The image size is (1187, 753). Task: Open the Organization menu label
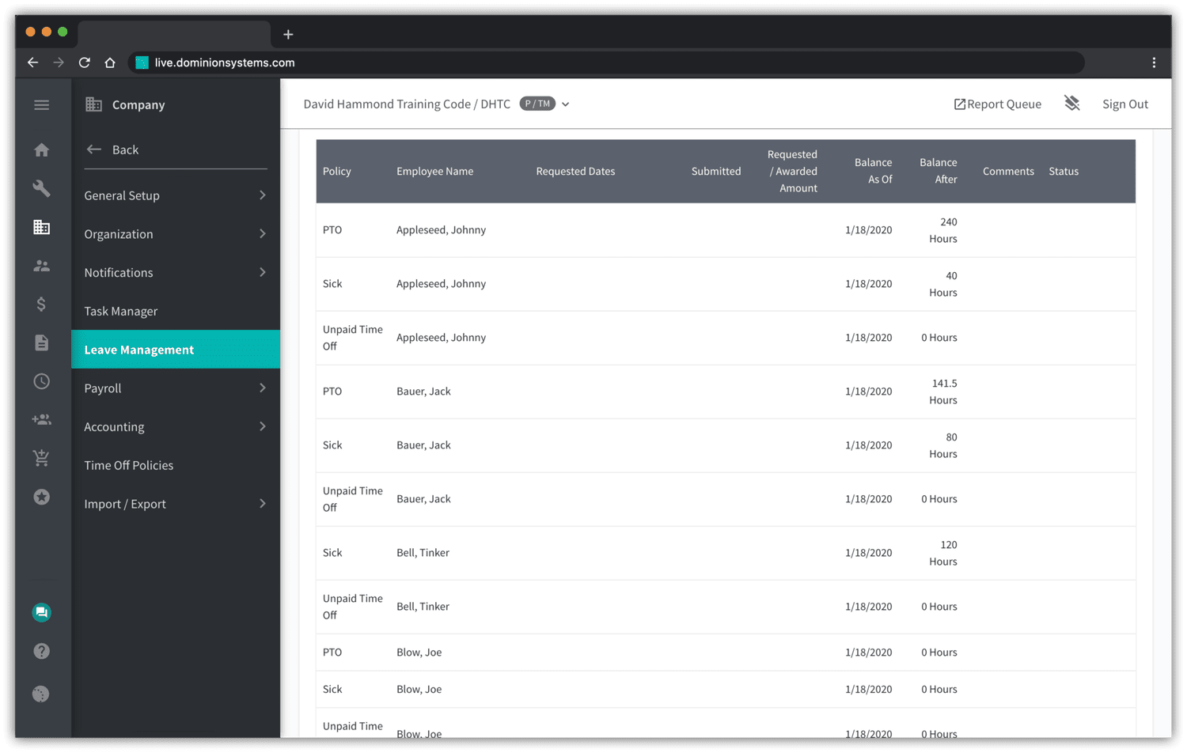(119, 234)
